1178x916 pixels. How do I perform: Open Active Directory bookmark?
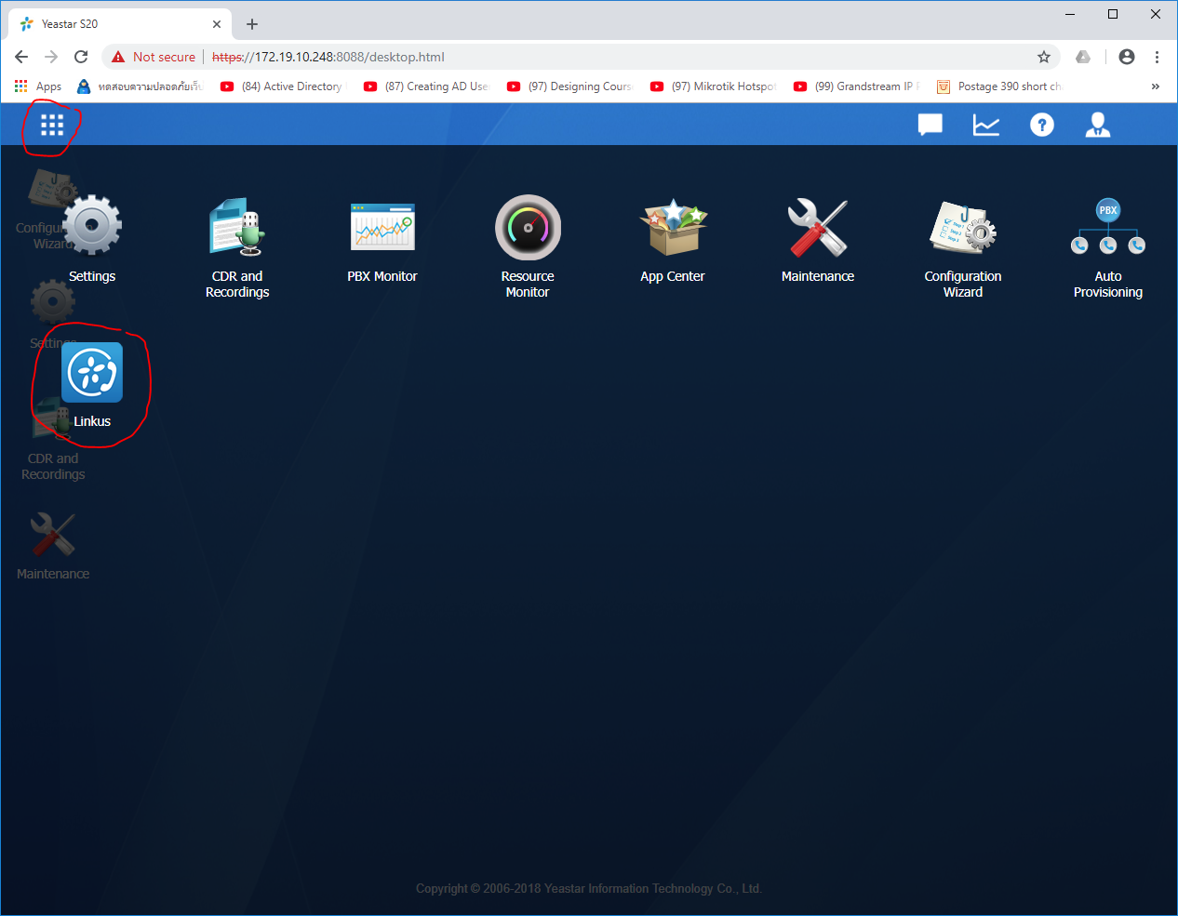click(x=282, y=86)
